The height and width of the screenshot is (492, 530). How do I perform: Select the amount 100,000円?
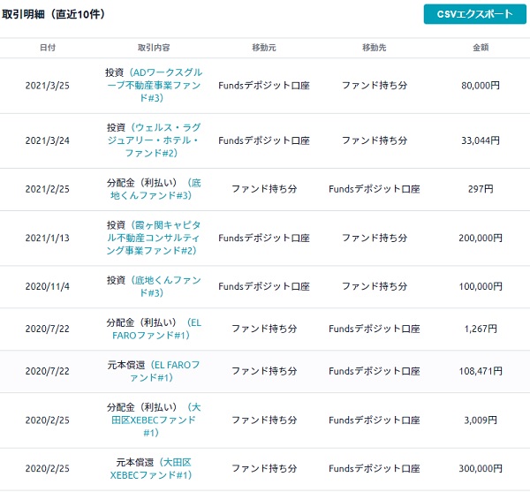481,286
